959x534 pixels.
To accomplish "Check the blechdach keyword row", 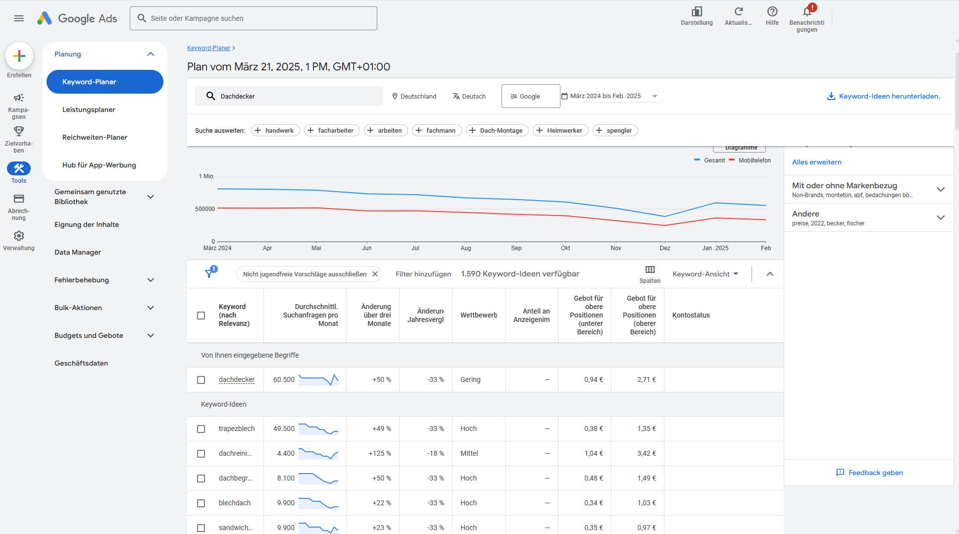I will point(201,503).
